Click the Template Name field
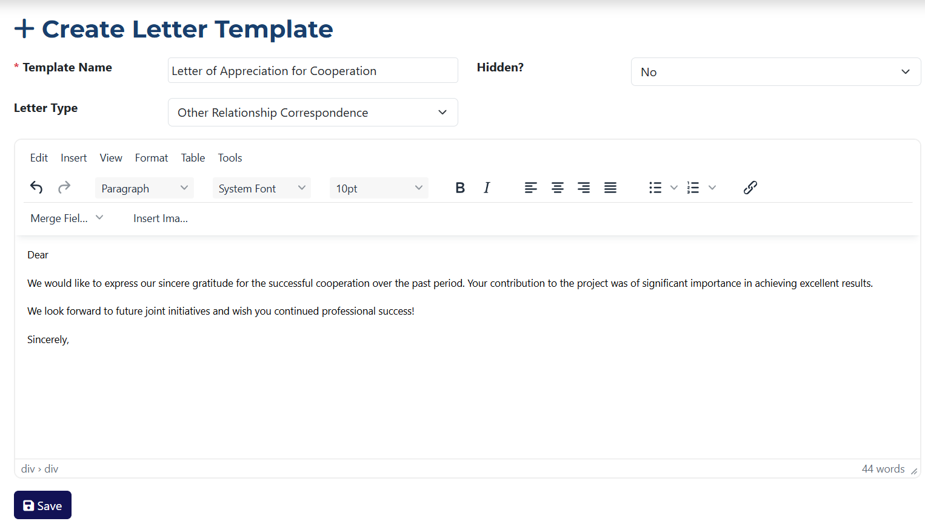925x524 pixels. tap(313, 70)
